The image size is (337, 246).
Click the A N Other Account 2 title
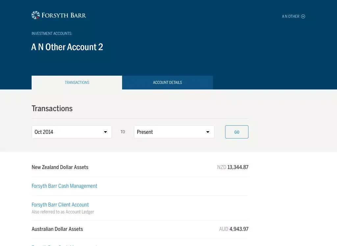(x=67, y=47)
